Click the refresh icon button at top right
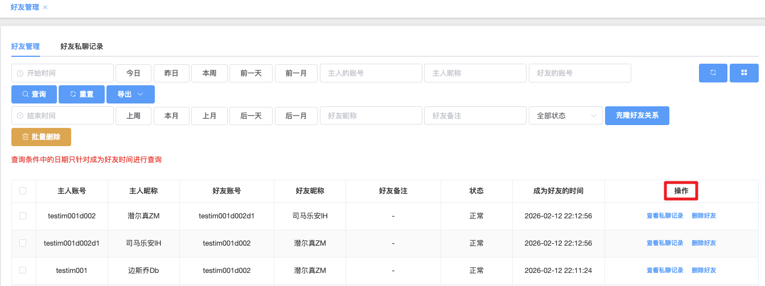Image resolution: width=765 pixels, height=286 pixels. pos(713,73)
